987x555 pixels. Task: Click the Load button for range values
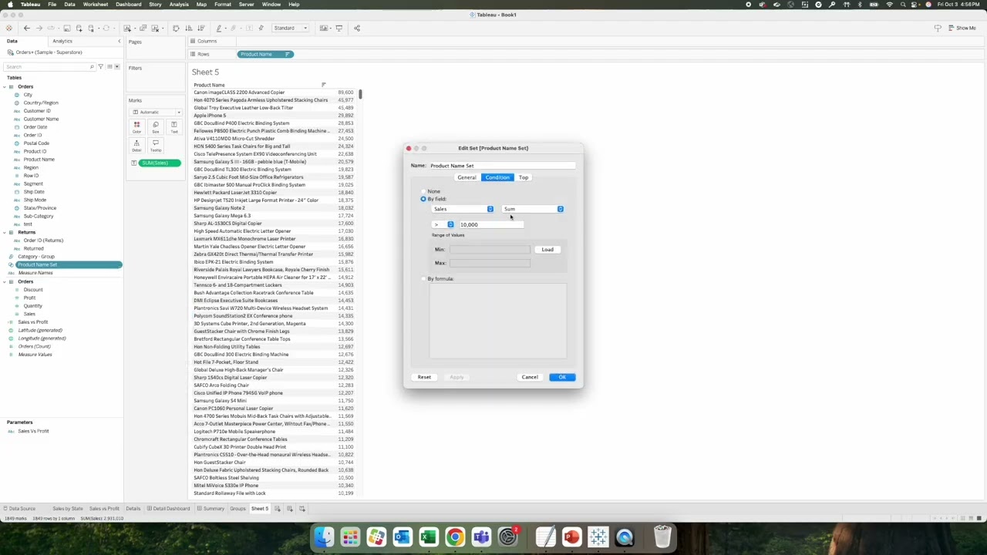pos(547,249)
